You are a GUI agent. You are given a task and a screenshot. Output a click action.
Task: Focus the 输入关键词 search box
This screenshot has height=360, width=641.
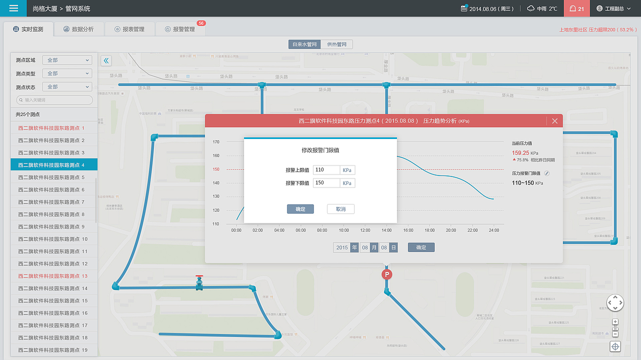tap(55, 100)
